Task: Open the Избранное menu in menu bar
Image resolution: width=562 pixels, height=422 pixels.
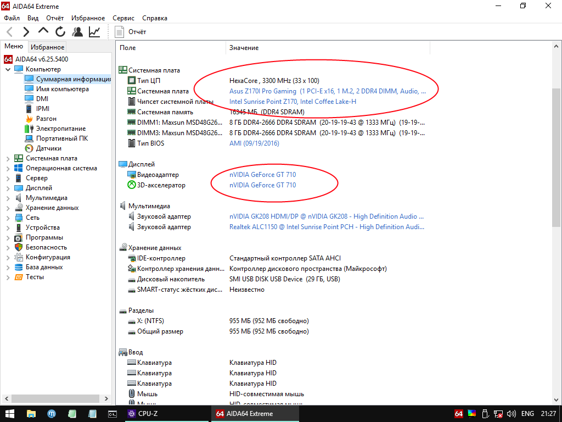Action: click(88, 18)
